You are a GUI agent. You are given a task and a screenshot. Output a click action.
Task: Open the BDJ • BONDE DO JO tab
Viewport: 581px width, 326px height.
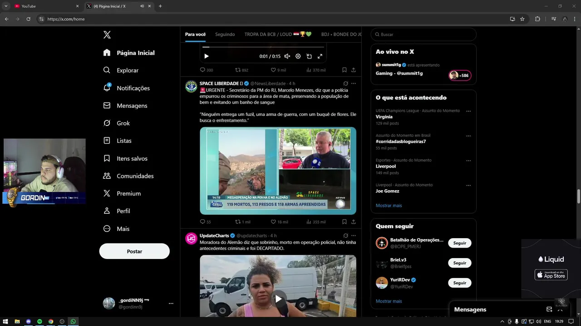tap(341, 34)
